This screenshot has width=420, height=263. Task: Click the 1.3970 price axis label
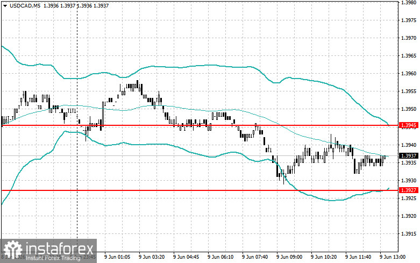click(409, 38)
